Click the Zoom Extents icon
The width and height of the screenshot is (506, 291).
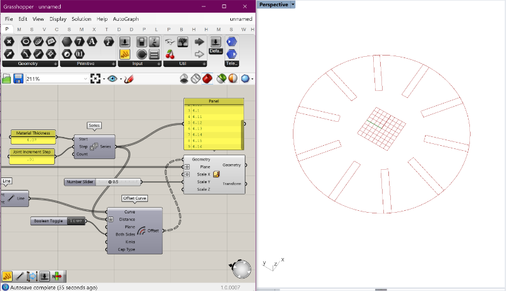(x=96, y=78)
